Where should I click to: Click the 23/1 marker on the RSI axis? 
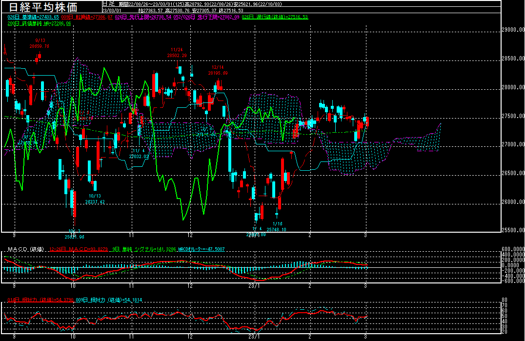click(254, 337)
